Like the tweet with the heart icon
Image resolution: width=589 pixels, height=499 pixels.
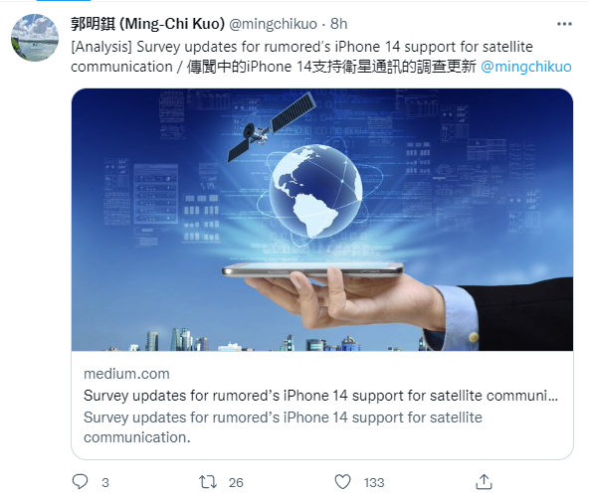coord(342,482)
